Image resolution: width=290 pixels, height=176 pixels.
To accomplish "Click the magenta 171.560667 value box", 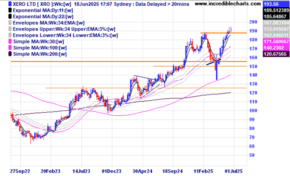I will click(276, 41).
